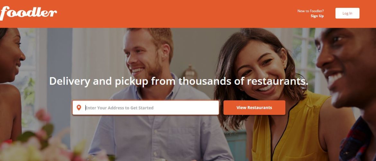The width and height of the screenshot is (376, 161).
Task: Click the orange location pin icon
Action: tap(79, 108)
